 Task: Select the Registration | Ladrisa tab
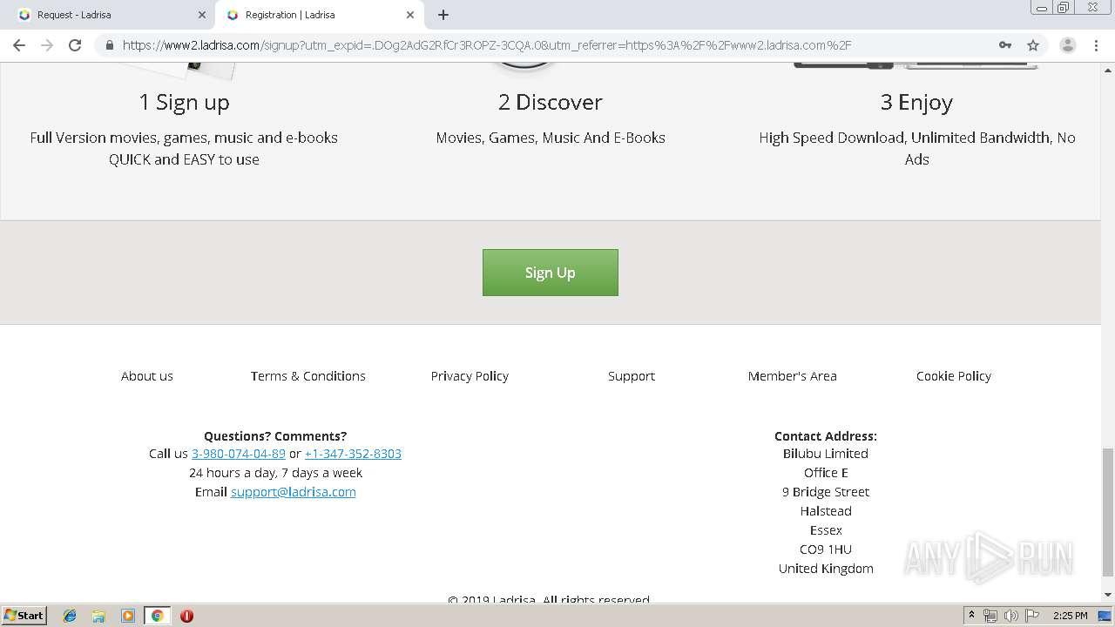(x=319, y=15)
